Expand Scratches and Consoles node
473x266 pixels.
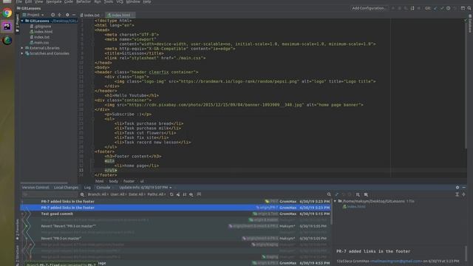coord(22,53)
